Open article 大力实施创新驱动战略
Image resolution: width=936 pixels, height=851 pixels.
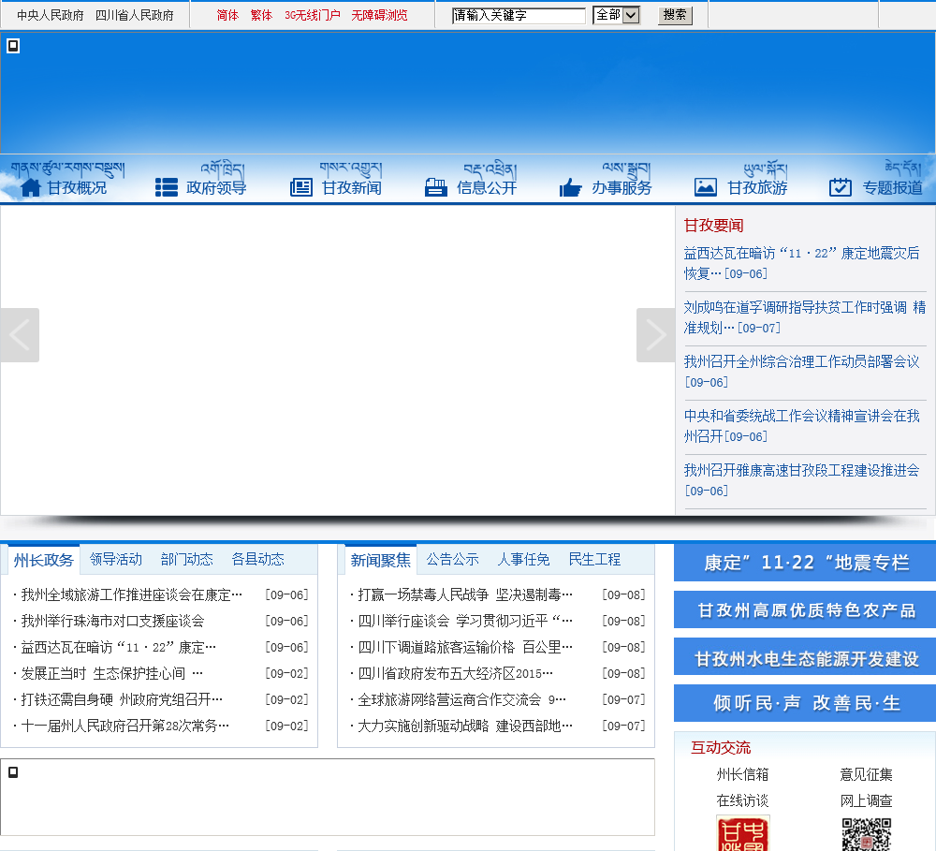(x=465, y=726)
